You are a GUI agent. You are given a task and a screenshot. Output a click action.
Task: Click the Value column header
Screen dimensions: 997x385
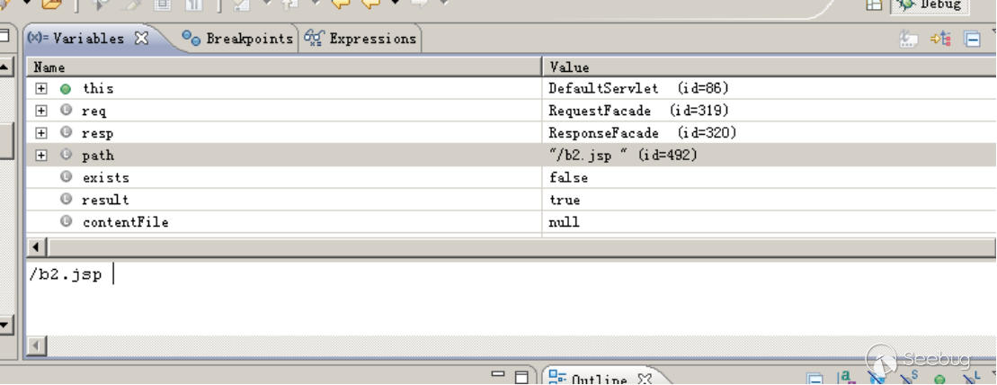770,67
